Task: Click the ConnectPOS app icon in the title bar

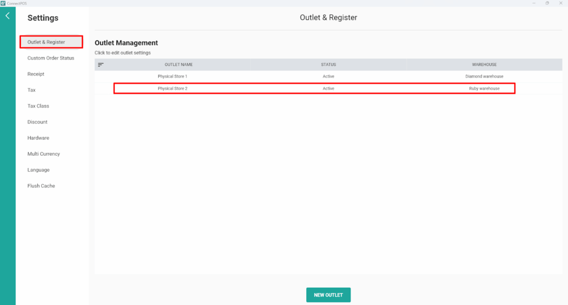Action: [3, 3]
